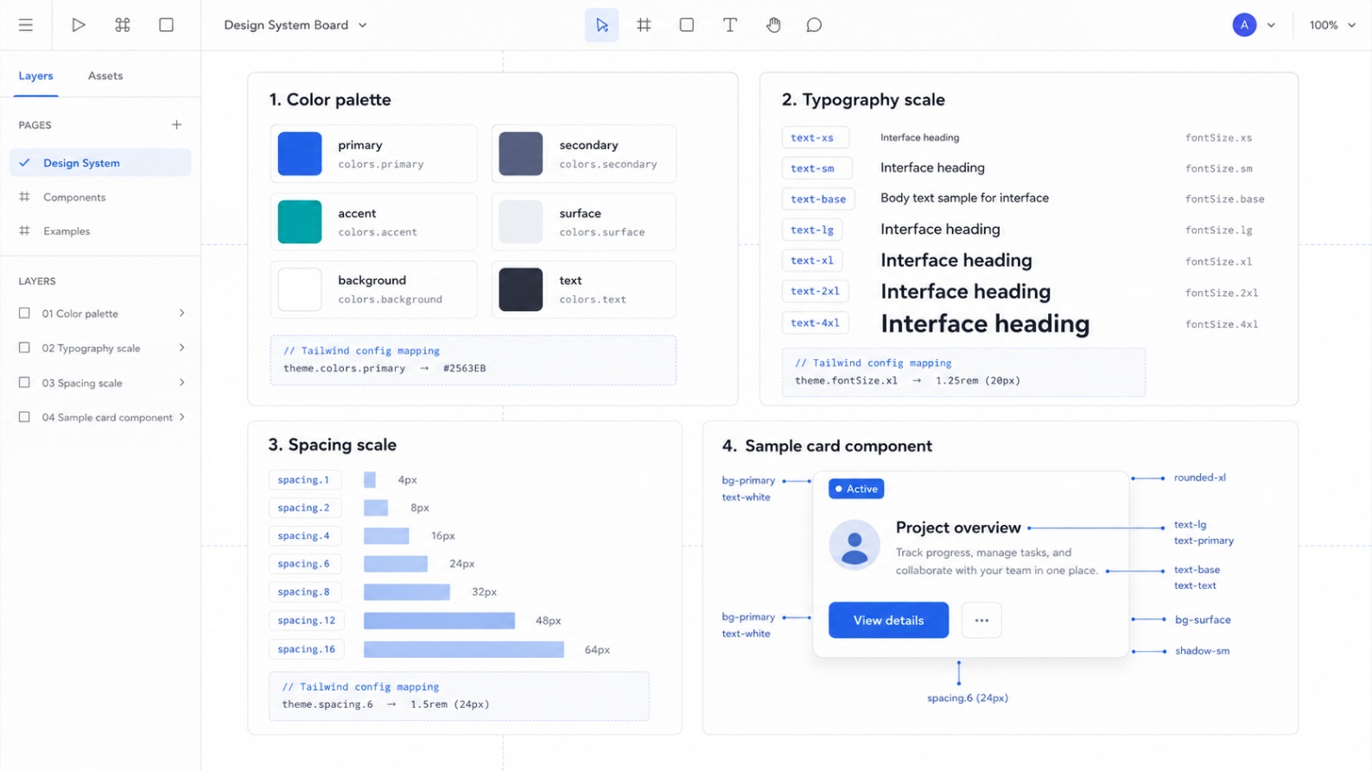Select the accent teal color swatch
The image size is (1372, 771).
300,222
